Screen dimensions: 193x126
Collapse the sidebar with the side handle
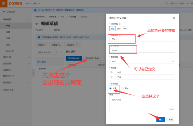(33, 73)
